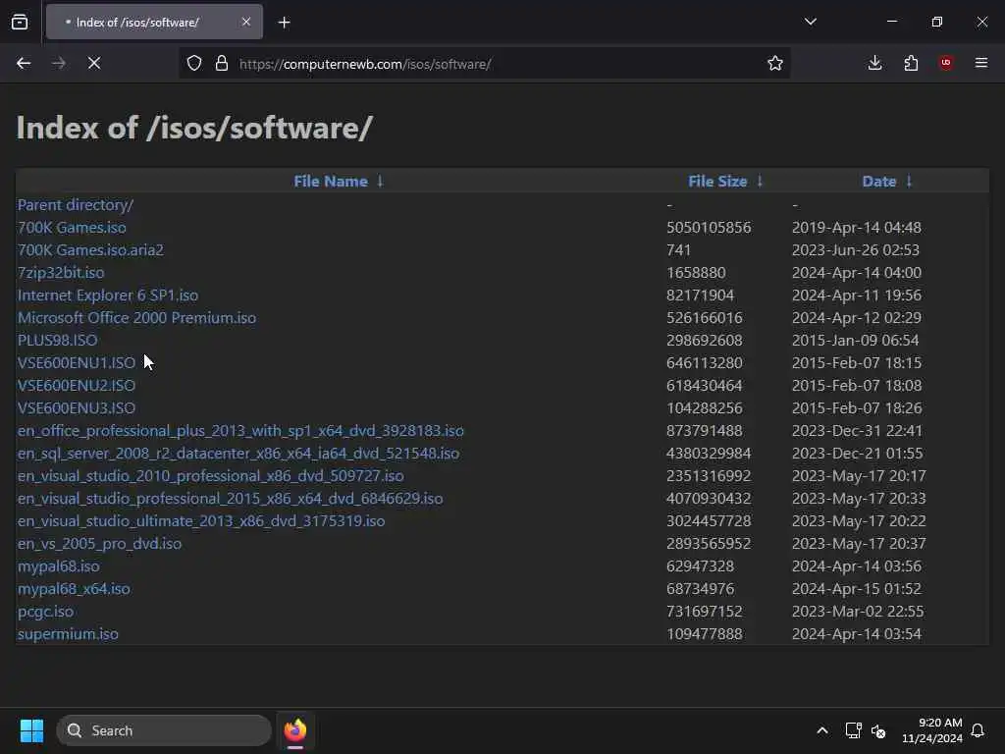The height and width of the screenshot is (754, 1005).
Task: Select the Index of /isos/software/ tab
Action: tap(154, 22)
